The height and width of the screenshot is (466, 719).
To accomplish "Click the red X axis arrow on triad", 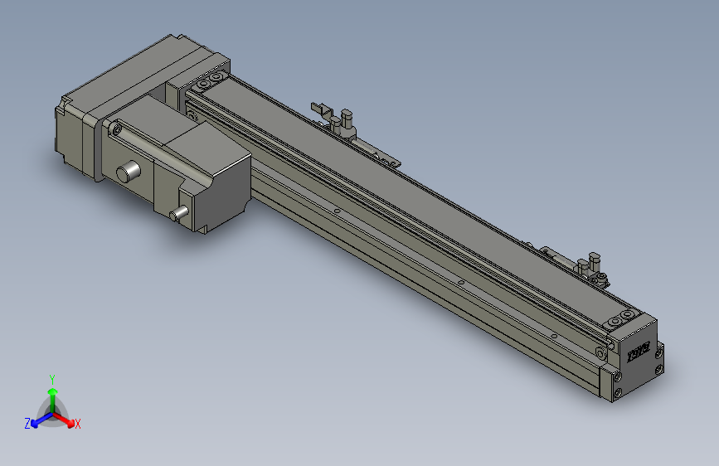I will [x=65, y=420].
